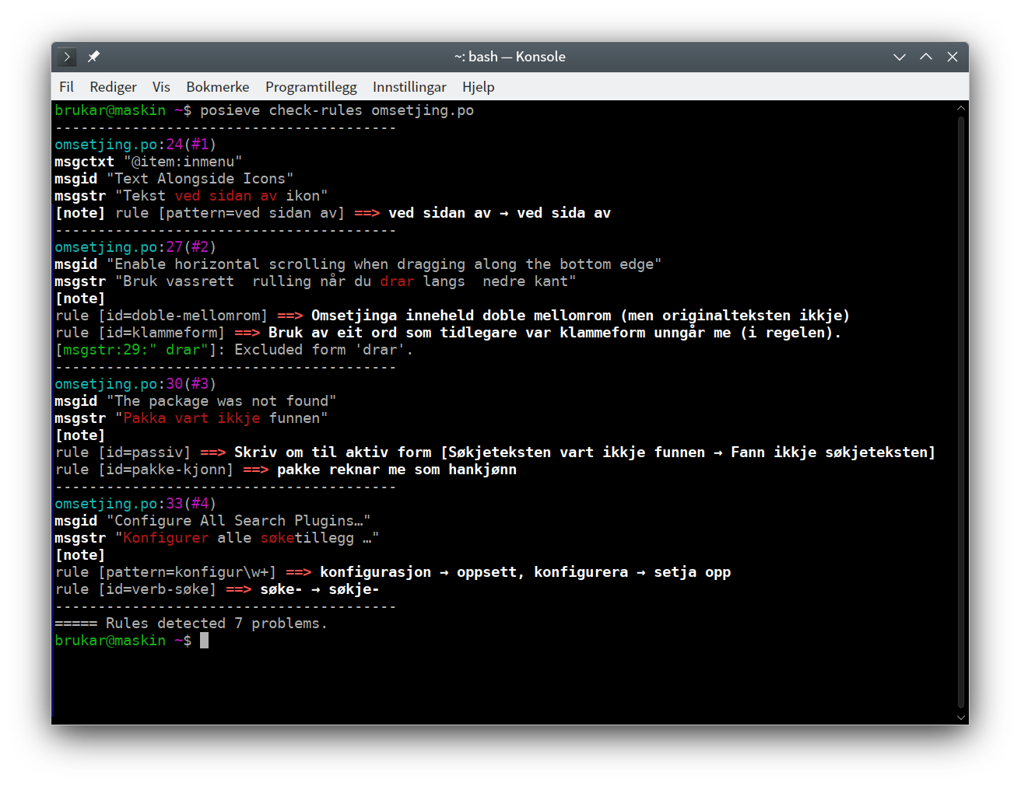Open the Bokmerke menu

click(x=218, y=87)
